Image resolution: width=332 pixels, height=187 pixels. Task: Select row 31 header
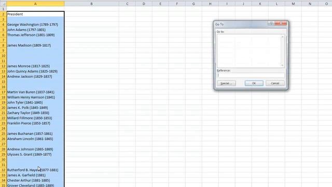pos(3,165)
